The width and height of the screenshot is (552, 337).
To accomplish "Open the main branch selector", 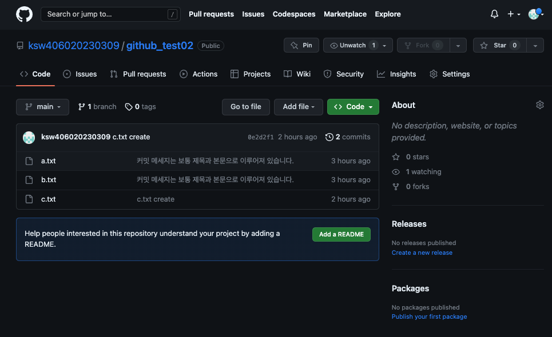I will (42, 107).
